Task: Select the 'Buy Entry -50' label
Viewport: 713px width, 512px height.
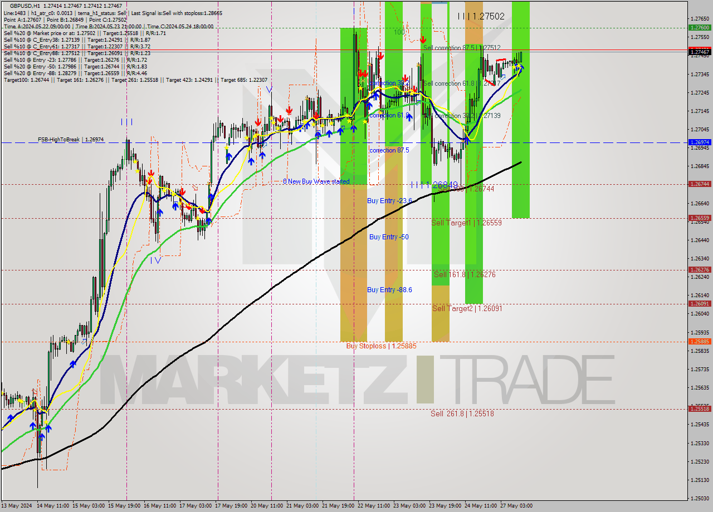Action: 389,237
